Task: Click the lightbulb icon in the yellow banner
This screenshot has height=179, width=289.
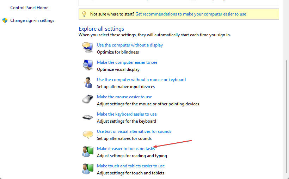Action: [84, 14]
